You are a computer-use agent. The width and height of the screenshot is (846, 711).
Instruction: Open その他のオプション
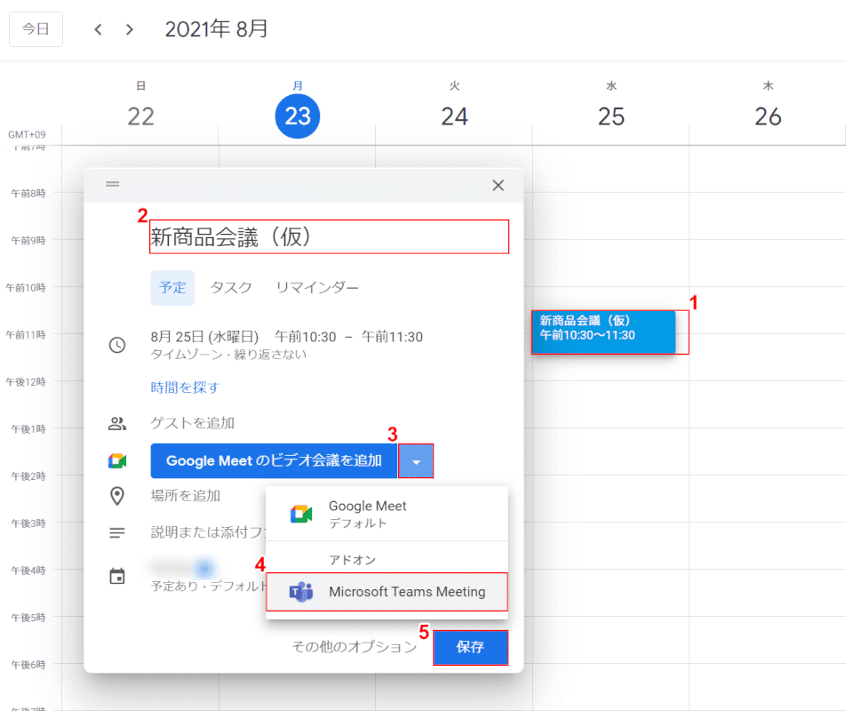coord(355,647)
